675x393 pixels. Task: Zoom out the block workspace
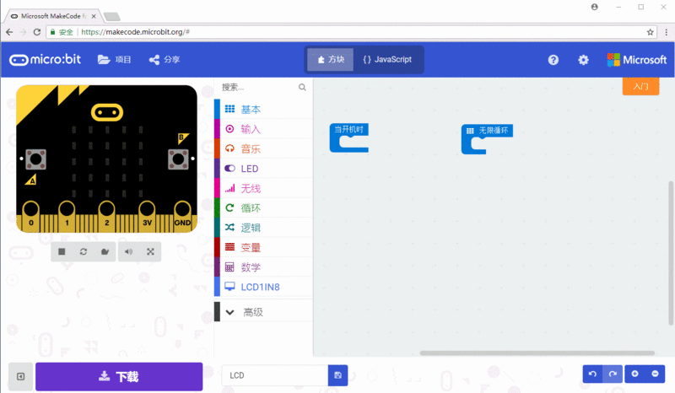(655, 374)
